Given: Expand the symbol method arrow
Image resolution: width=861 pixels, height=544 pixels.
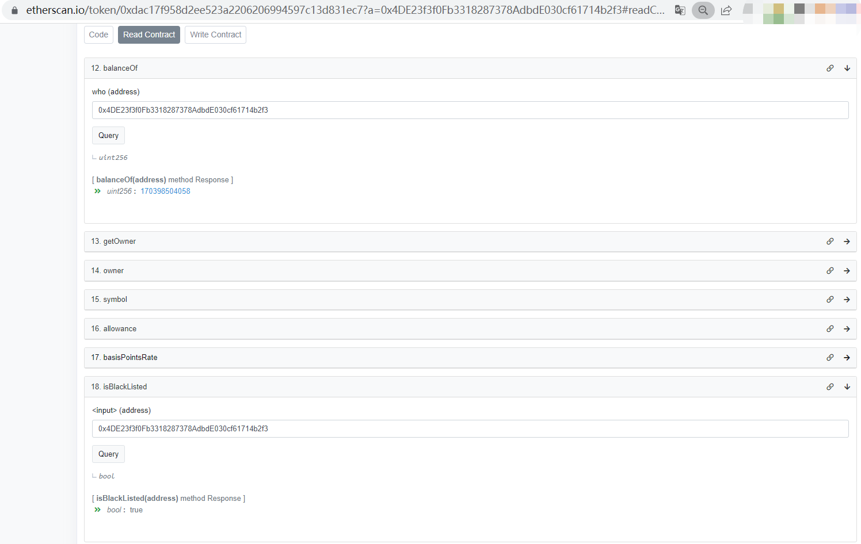Looking at the screenshot, I should 847,300.
